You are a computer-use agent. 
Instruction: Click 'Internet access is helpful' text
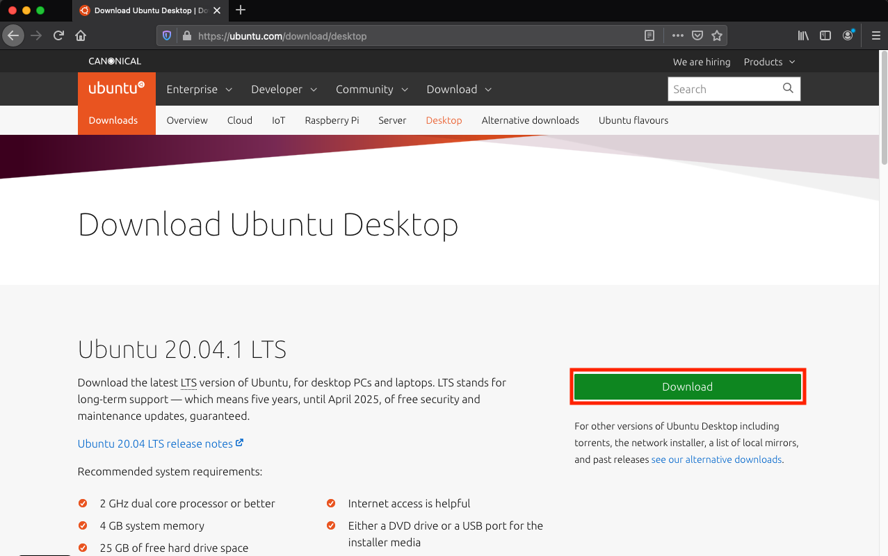[409, 503]
